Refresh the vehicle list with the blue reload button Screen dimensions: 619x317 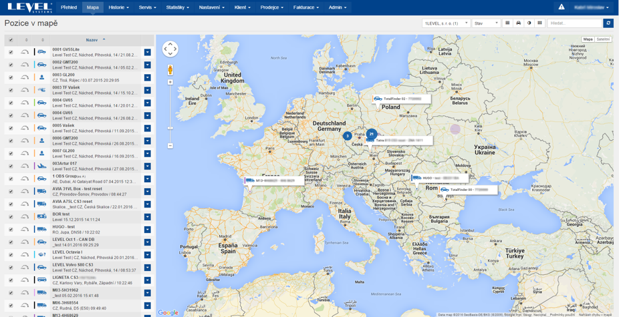(x=608, y=23)
